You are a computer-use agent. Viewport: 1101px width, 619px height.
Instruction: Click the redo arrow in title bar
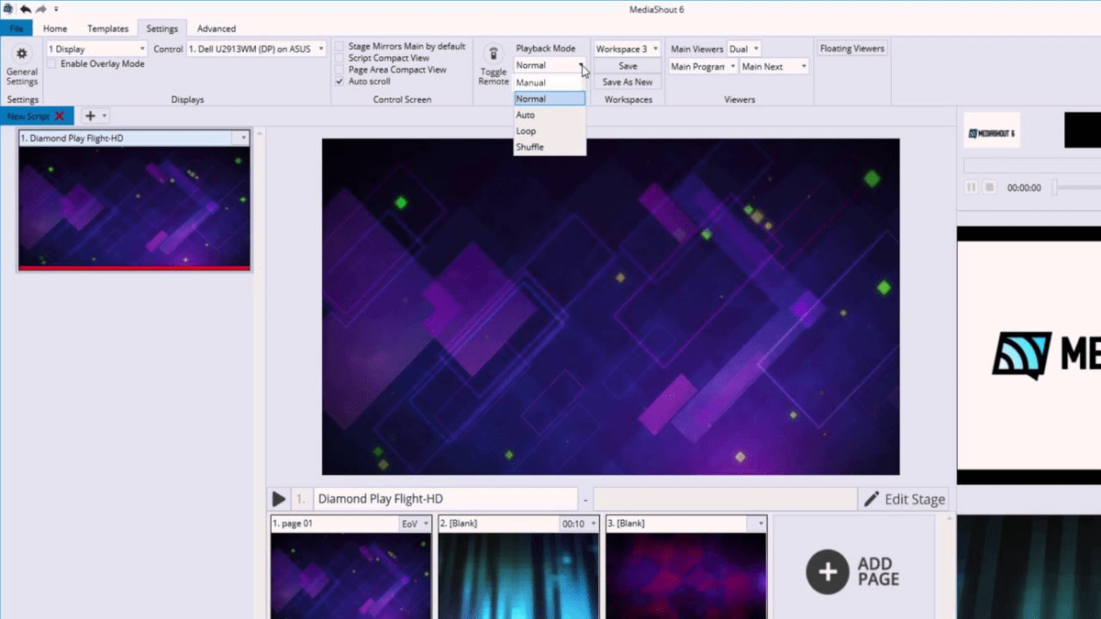click(41, 9)
